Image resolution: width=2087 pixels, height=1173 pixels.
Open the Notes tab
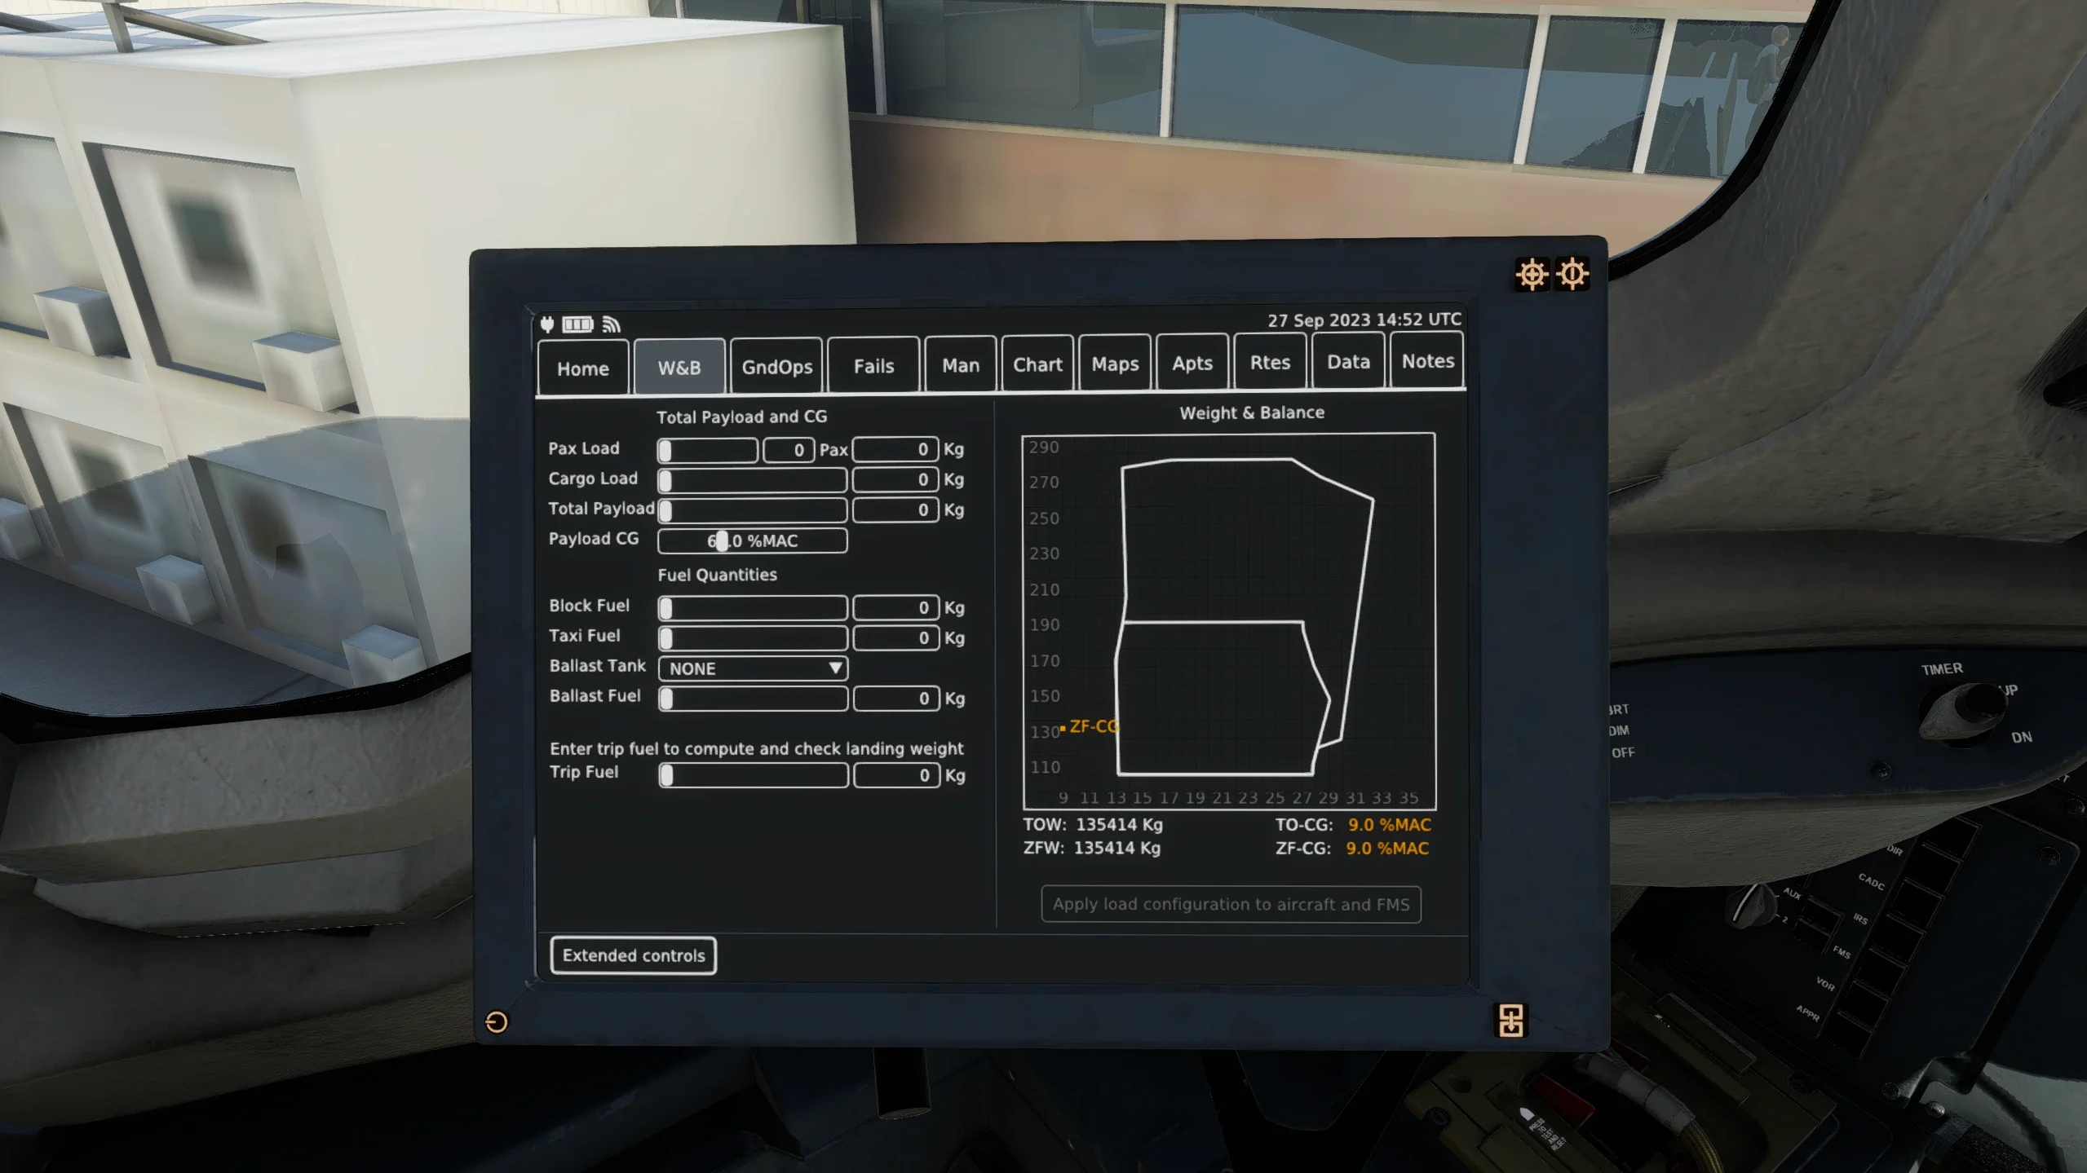[1427, 361]
